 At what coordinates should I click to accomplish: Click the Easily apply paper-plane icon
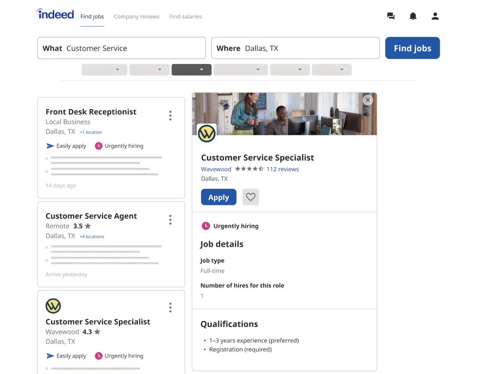(x=50, y=146)
